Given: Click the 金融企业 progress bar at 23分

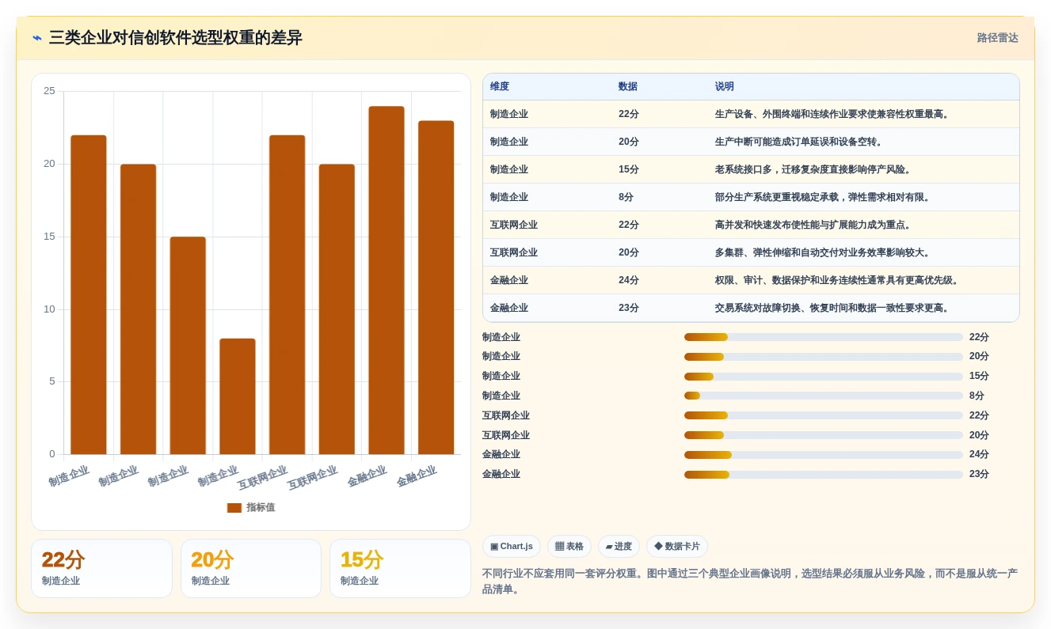Looking at the screenshot, I should pos(824,475).
